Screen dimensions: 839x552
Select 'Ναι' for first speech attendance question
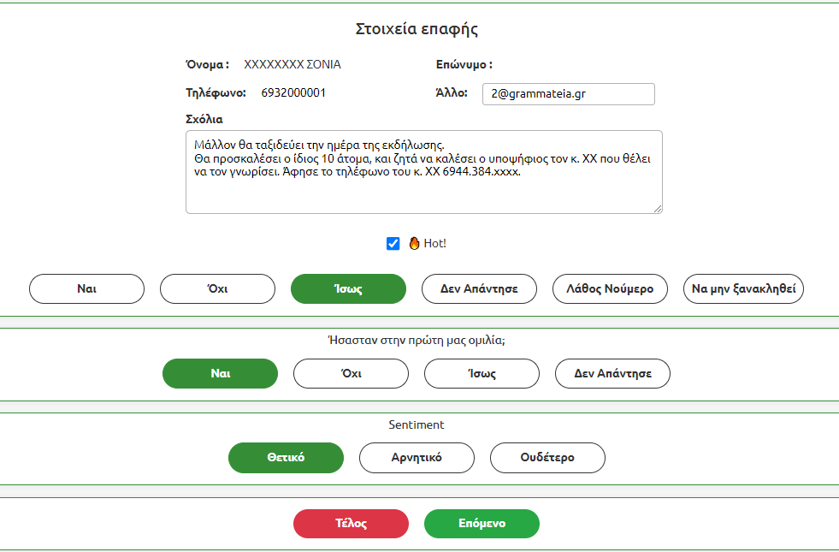point(220,374)
